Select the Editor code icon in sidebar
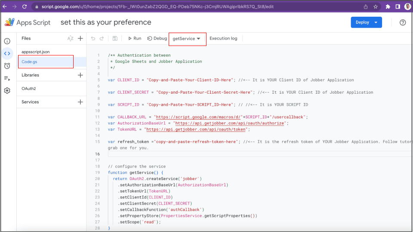Image resolution: width=413 pixels, height=232 pixels. [x=7, y=54]
